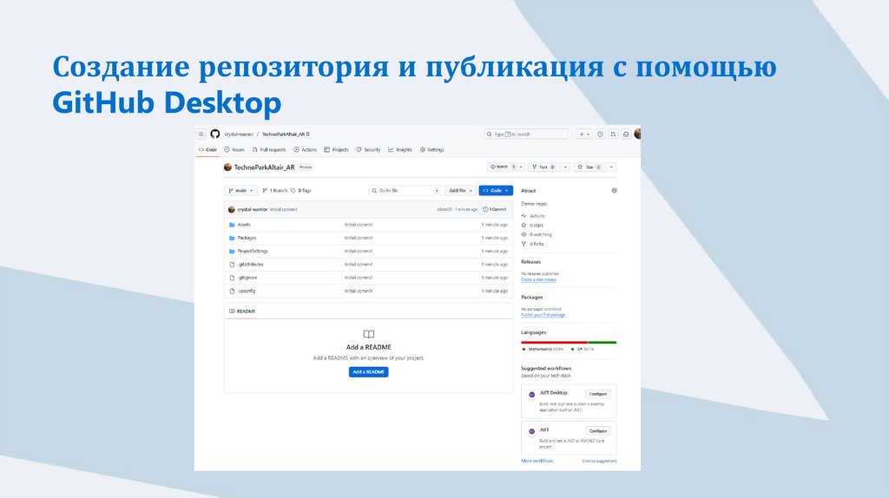Click 'Create a new release' link
Image resolution: width=889 pixels, height=498 pixels.
click(538, 280)
